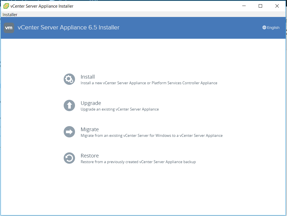Click the Restore circular-arrow icon
Image resolution: width=287 pixels, height=216 pixels.
pos(69,158)
